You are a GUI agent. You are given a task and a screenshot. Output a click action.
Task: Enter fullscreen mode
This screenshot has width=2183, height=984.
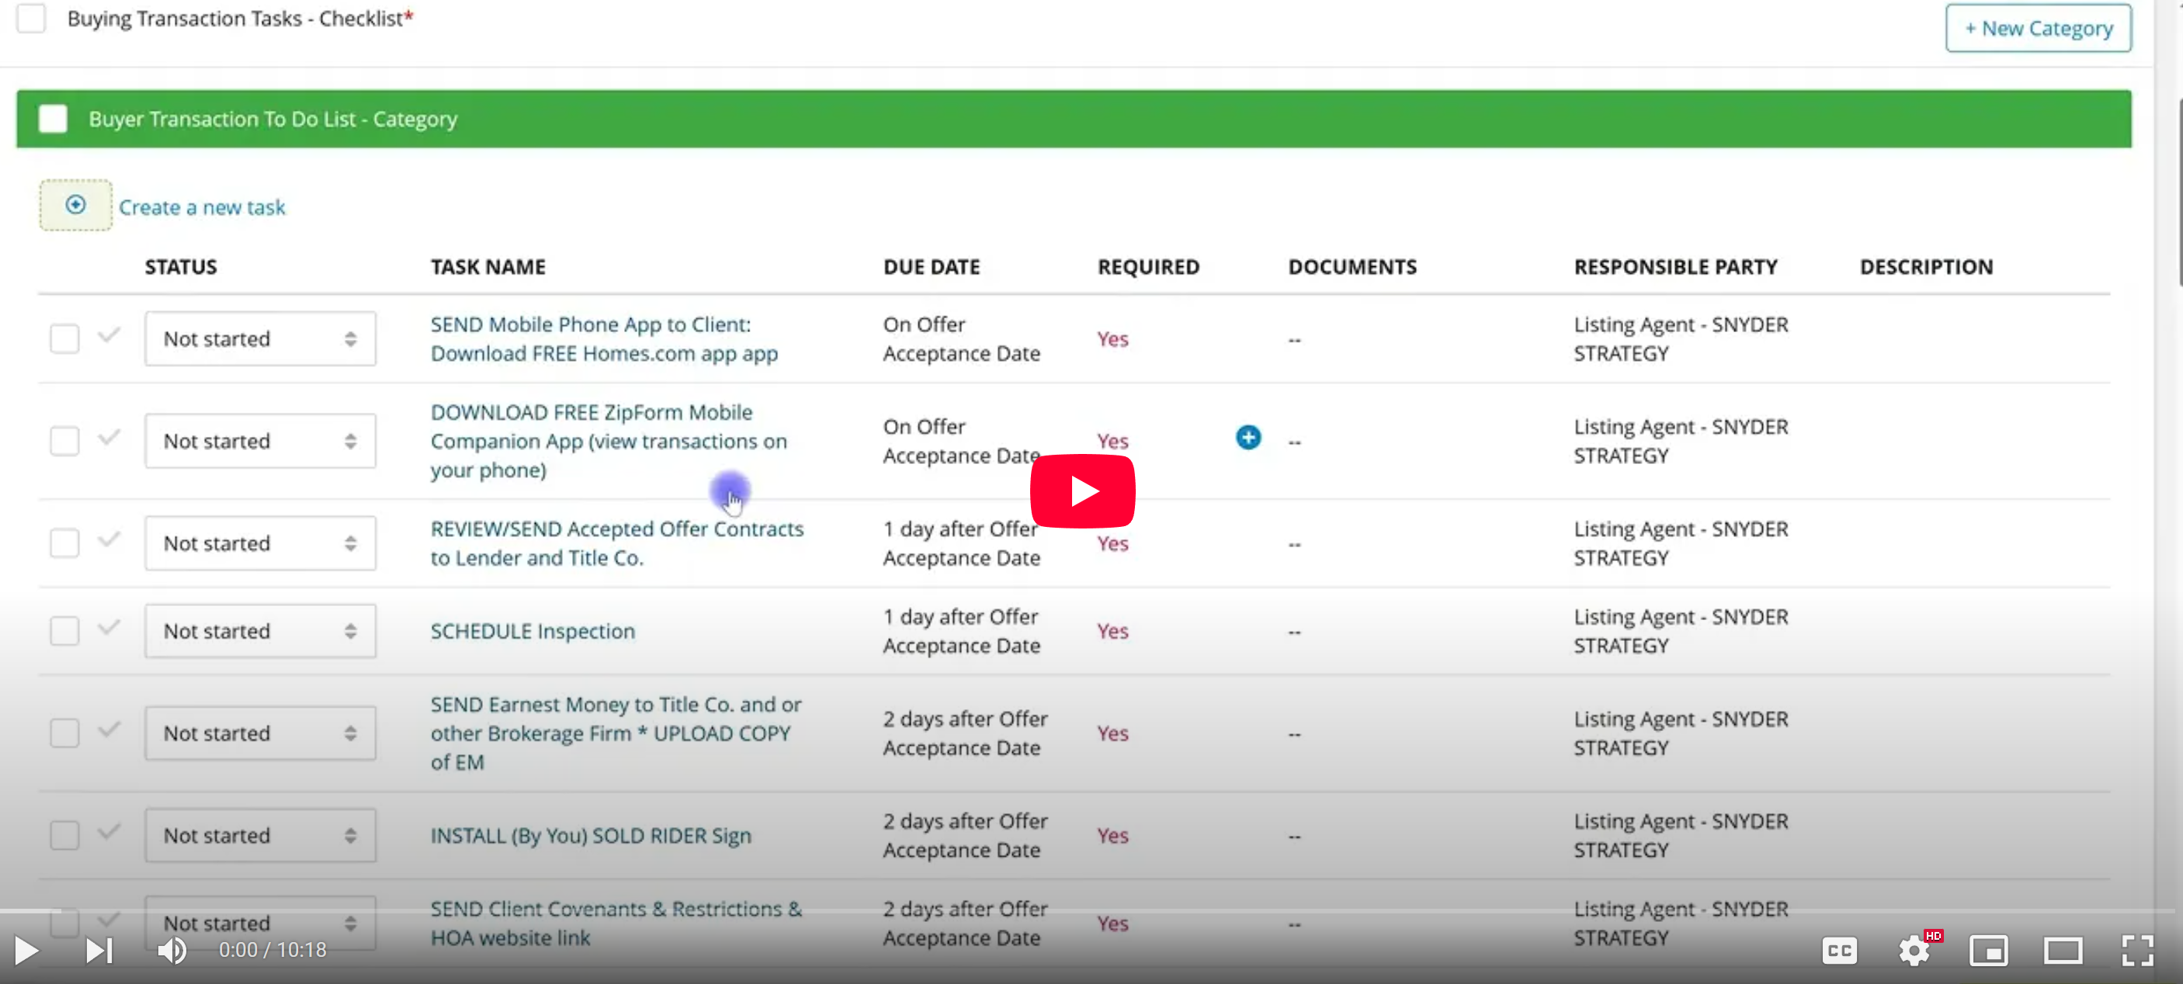coord(2136,950)
